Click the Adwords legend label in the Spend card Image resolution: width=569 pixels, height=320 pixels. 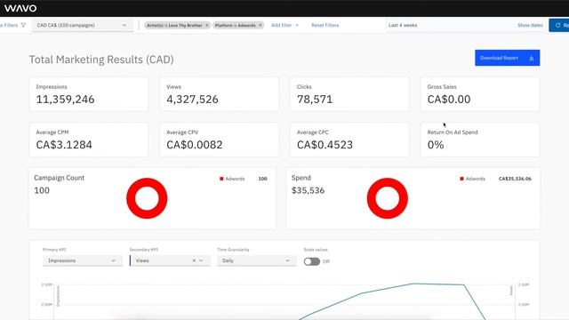click(x=476, y=179)
